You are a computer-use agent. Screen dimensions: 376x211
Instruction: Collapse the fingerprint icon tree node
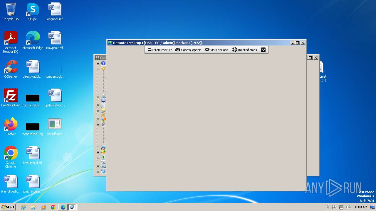pos(98,124)
